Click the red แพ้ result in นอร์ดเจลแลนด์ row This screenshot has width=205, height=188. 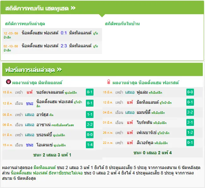30,92
